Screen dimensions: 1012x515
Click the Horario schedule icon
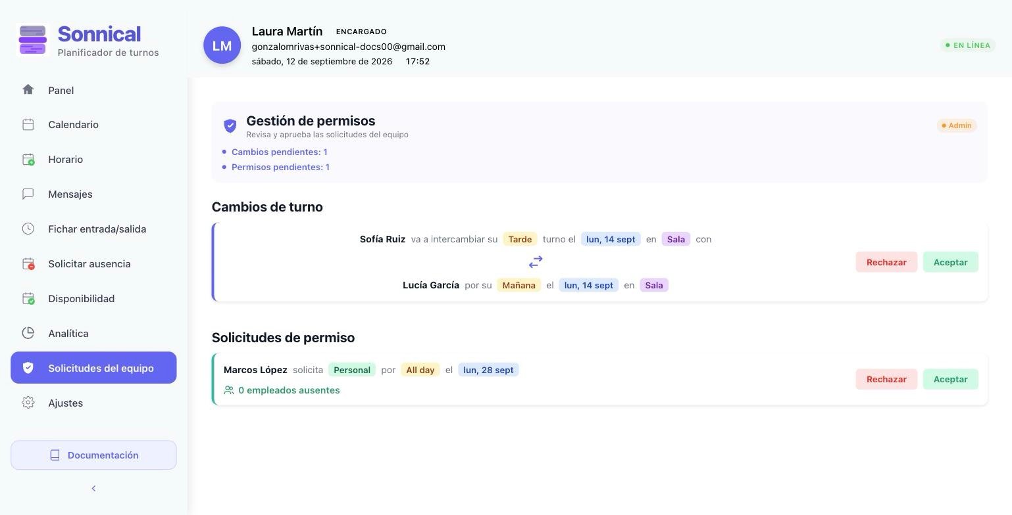28,159
